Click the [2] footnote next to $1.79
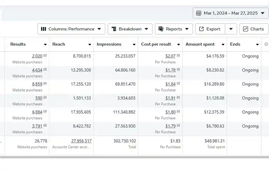Screen dimensions: 269x171 click(x=178, y=125)
